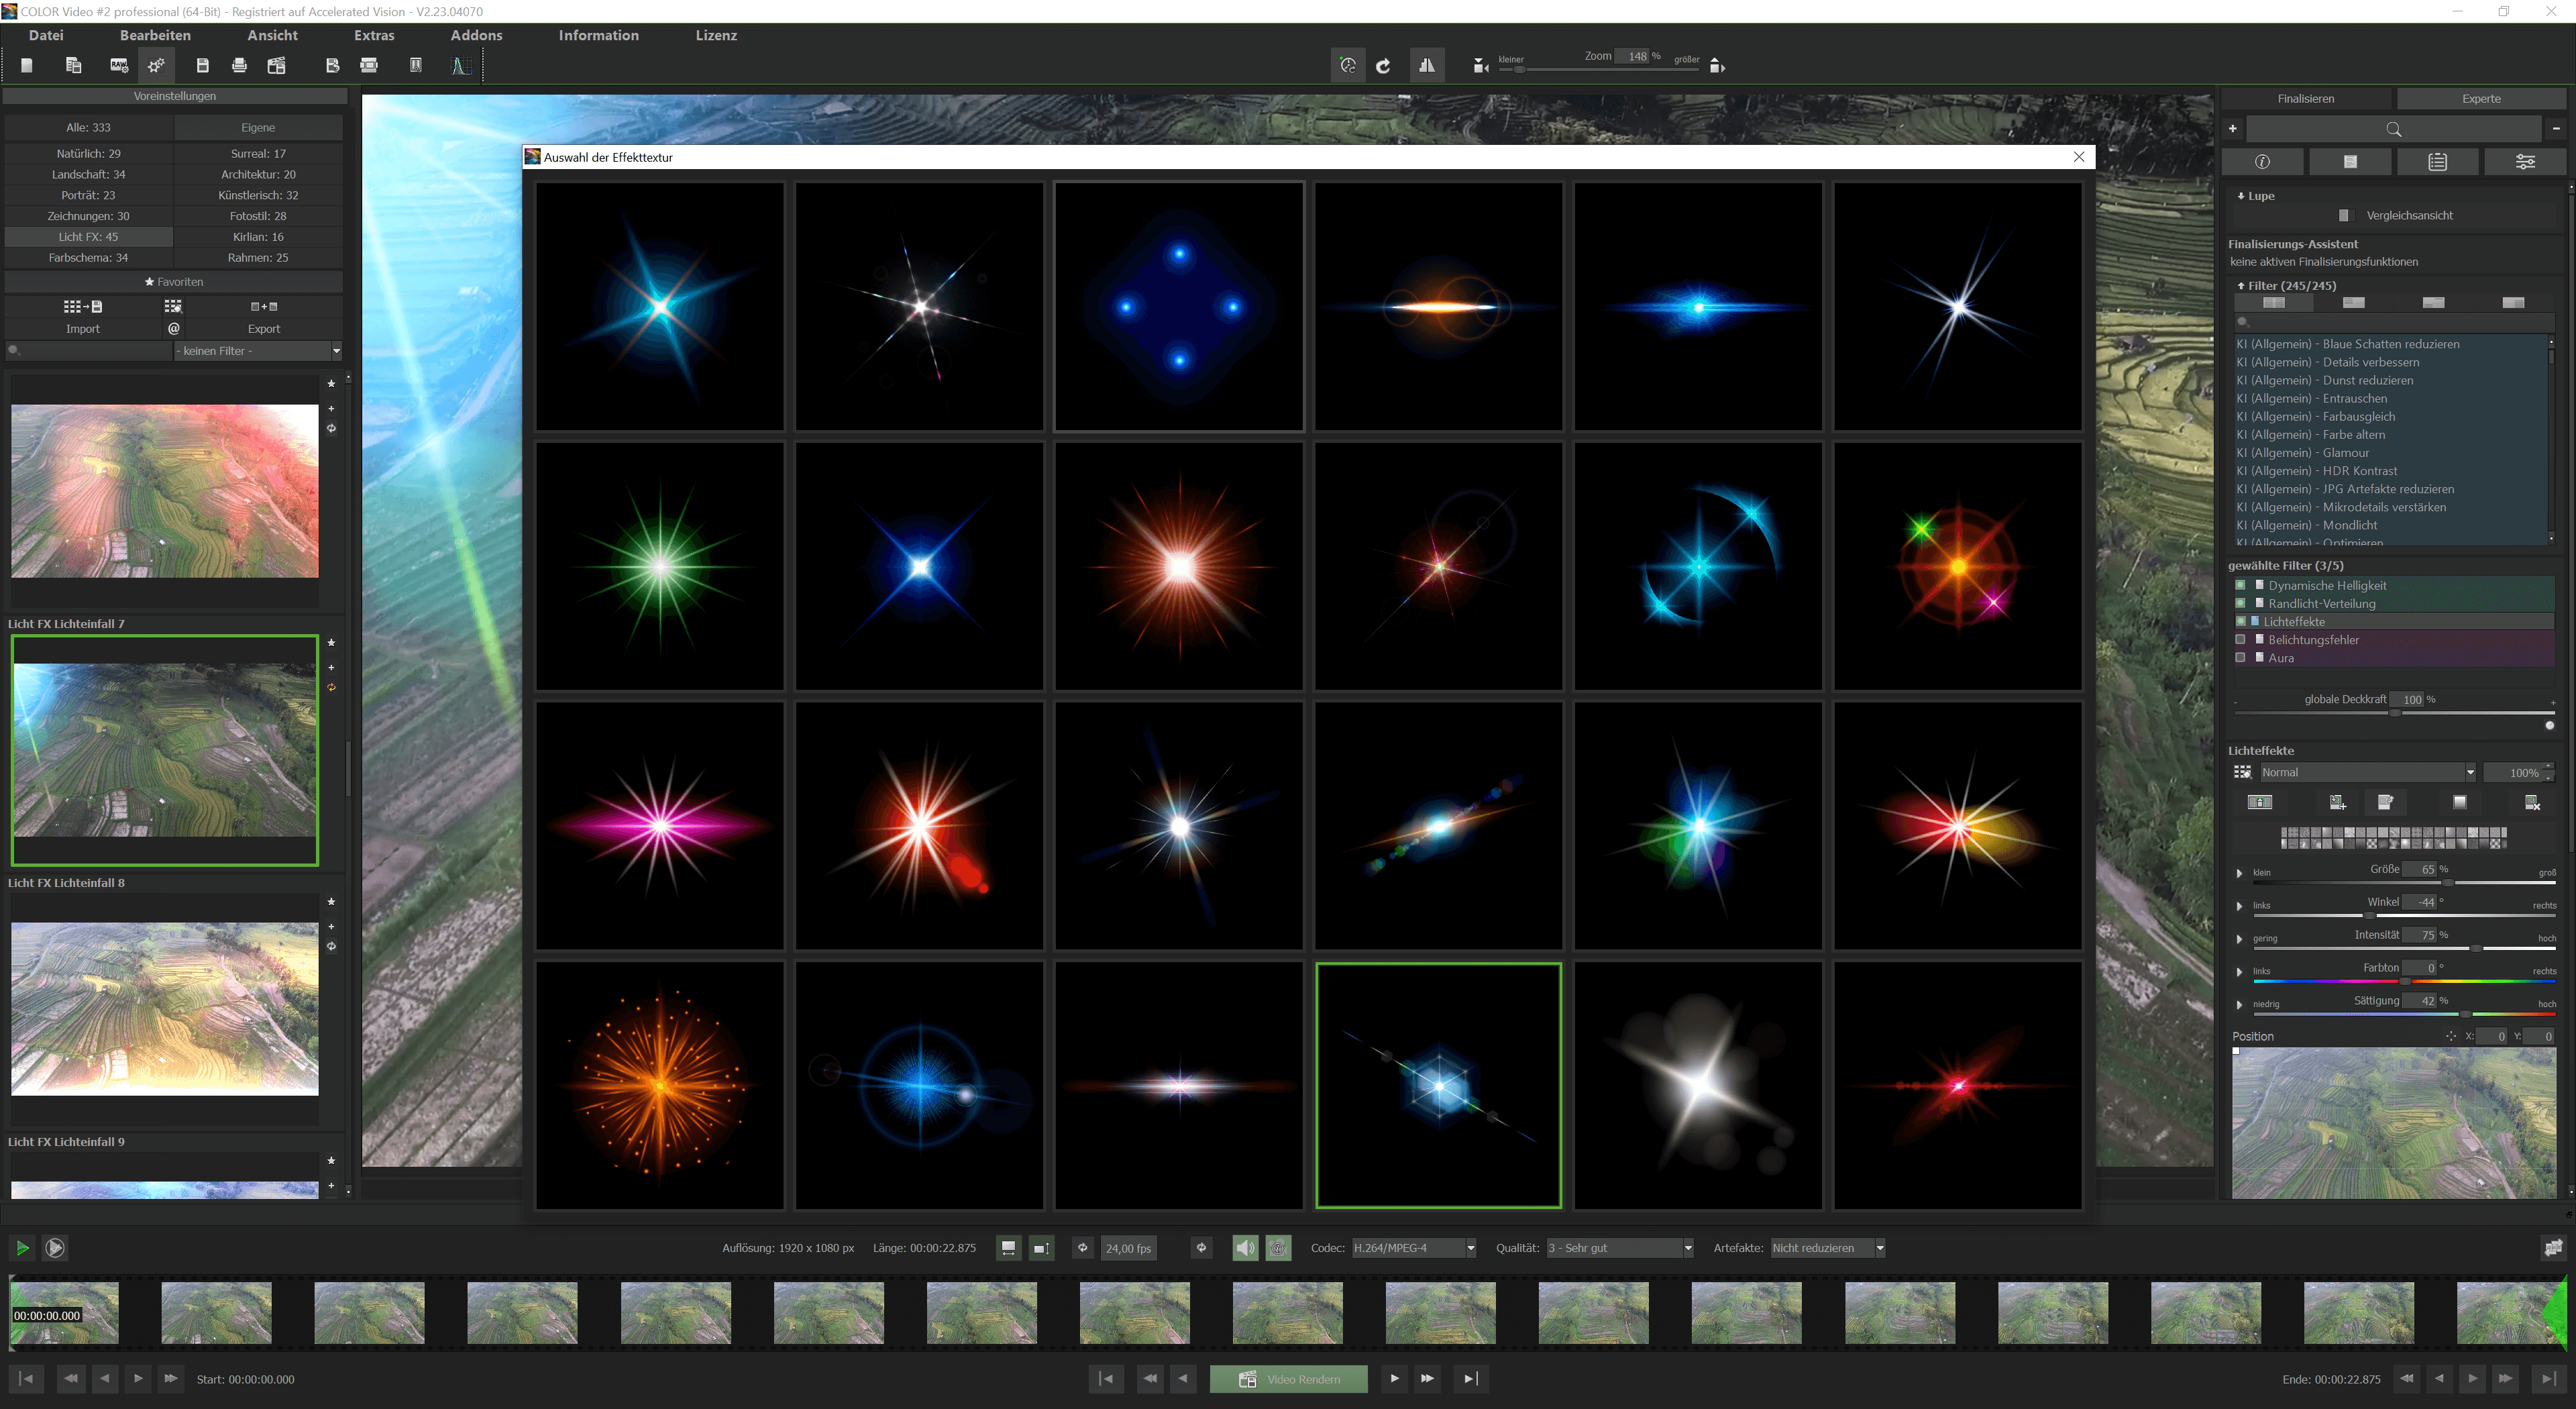2576x1409 pixels.
Task: Click the histogram icon on the toolbar
Action: pos(461,65)
